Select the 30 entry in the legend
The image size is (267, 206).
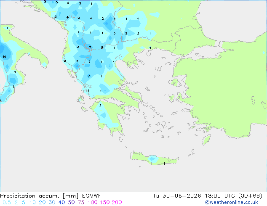pyautogui.click(x=52, y=203)
